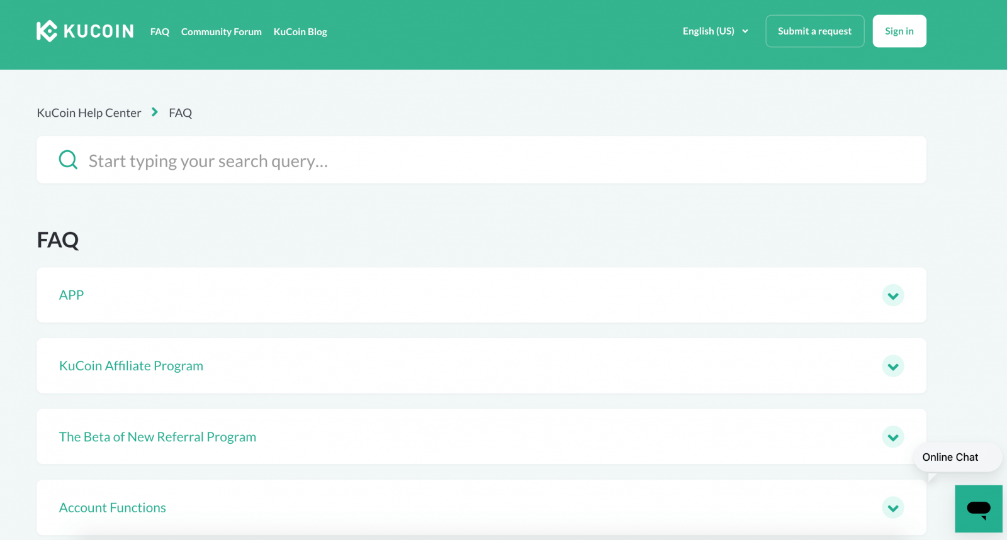Open the APP category link
Viewport: 1007px width, 540px height.
(71, 295)
